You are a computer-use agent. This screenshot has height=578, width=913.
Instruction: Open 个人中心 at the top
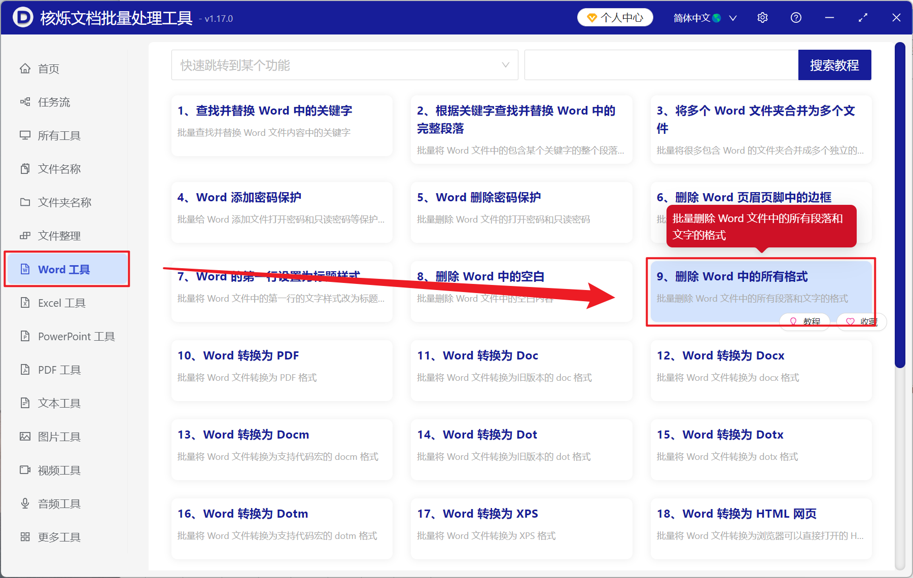[614, 17]
